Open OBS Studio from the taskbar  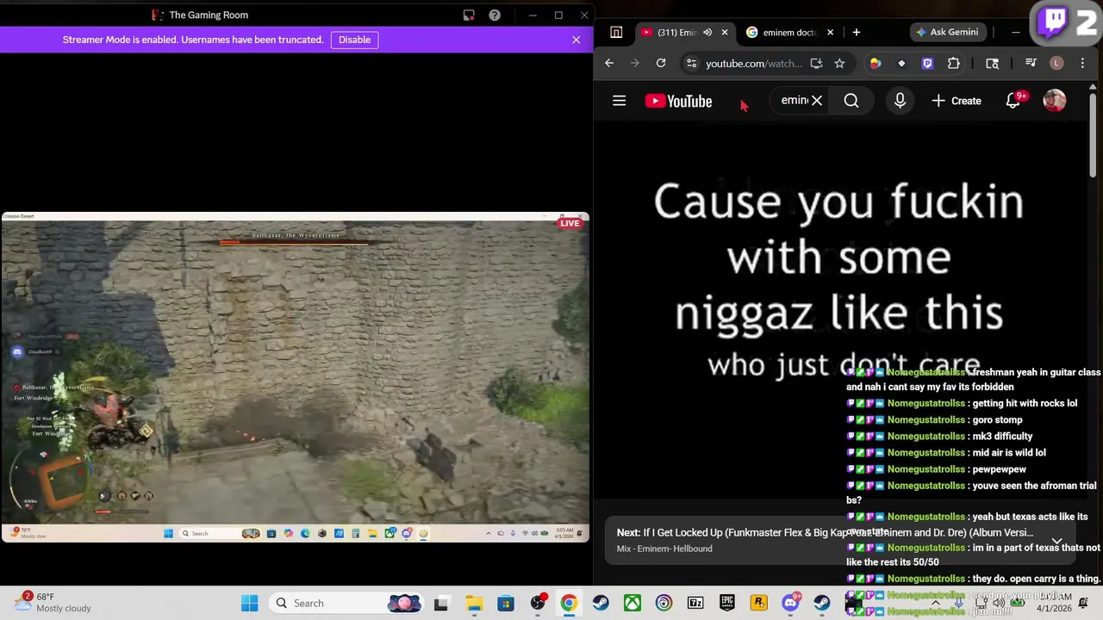pos(538,603)
